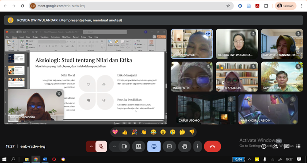Image resolution: width=307 pixels, height=163 pixels.
Task: Toggle the camera button off
Action: pyautogui.click(x=124, y=146)
